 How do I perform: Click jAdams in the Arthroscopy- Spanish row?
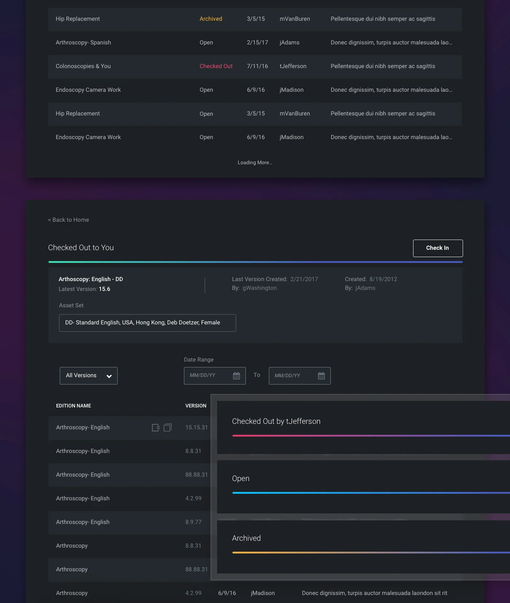click(x=290, y=43)
